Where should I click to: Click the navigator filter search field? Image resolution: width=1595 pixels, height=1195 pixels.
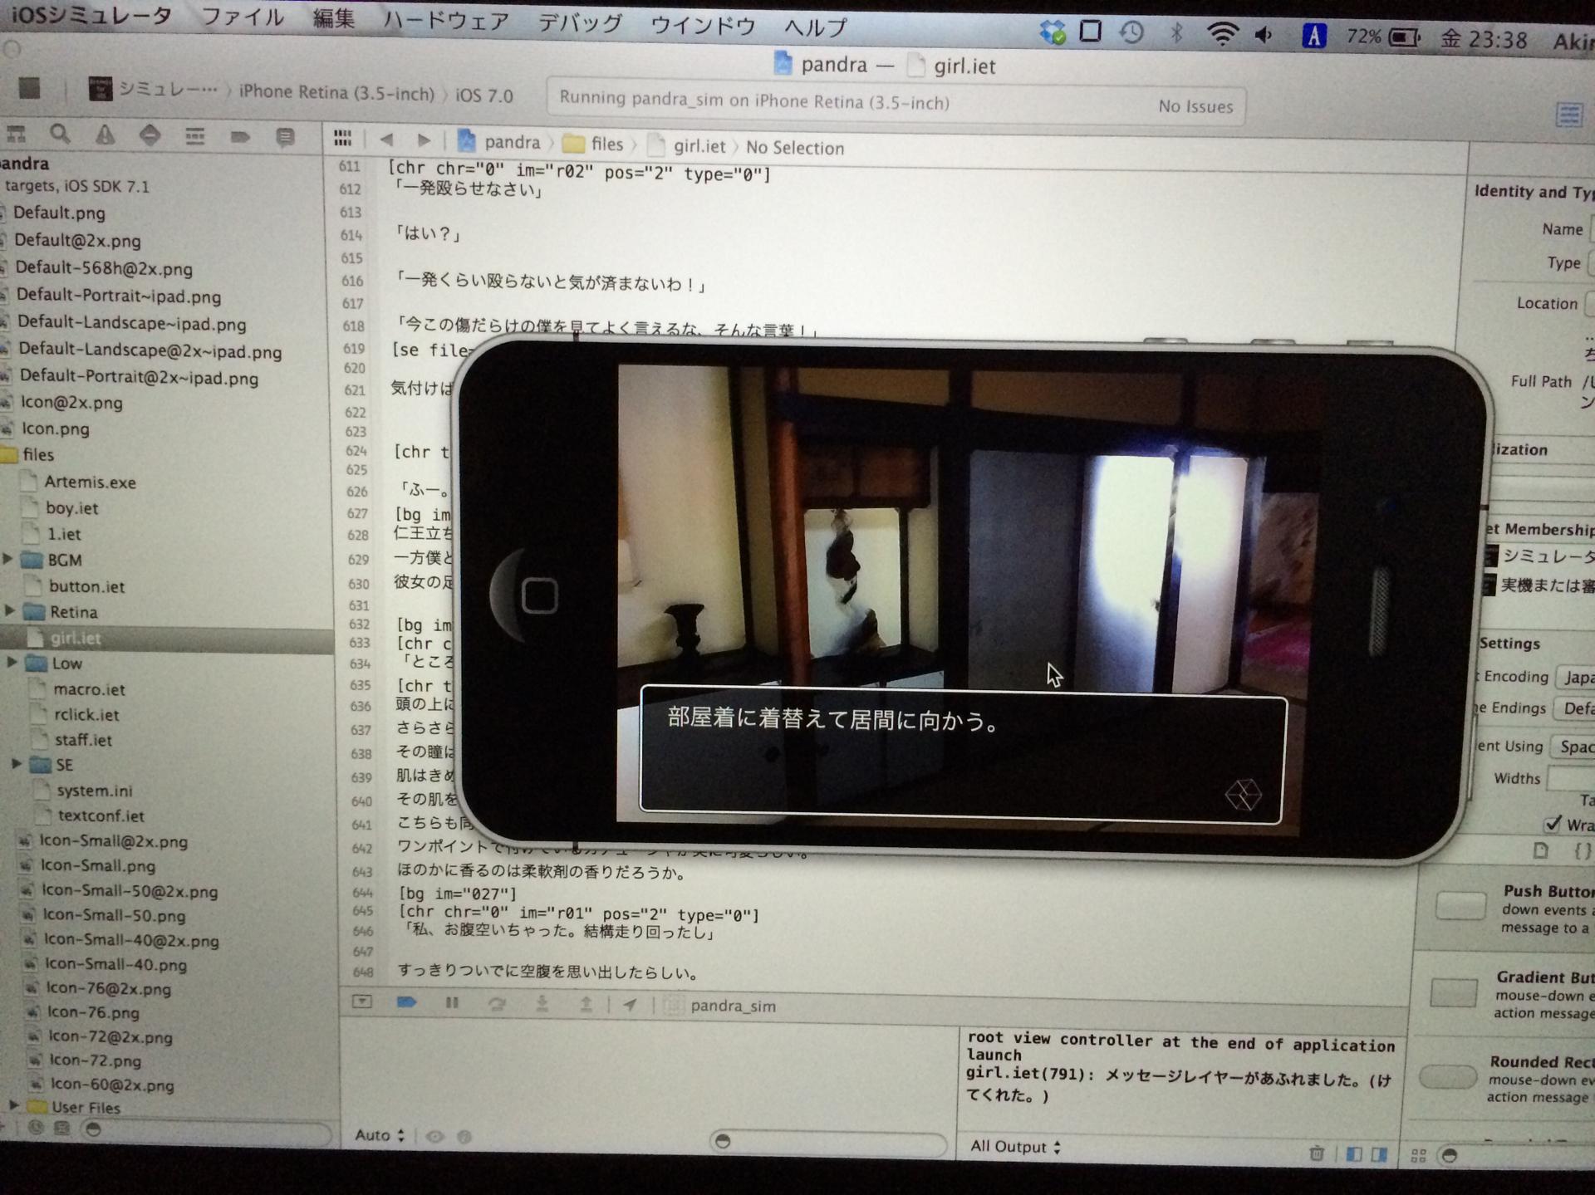click(208, 1129)
